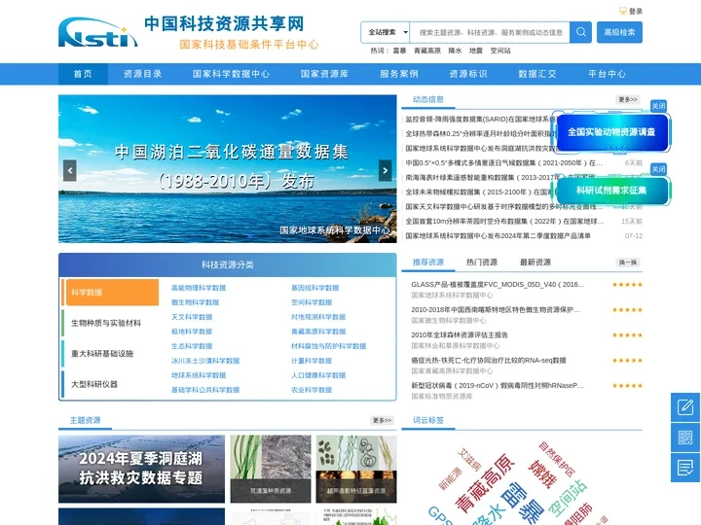
Task: Click hot keyword 空间站
Action: tap(500, 51)
